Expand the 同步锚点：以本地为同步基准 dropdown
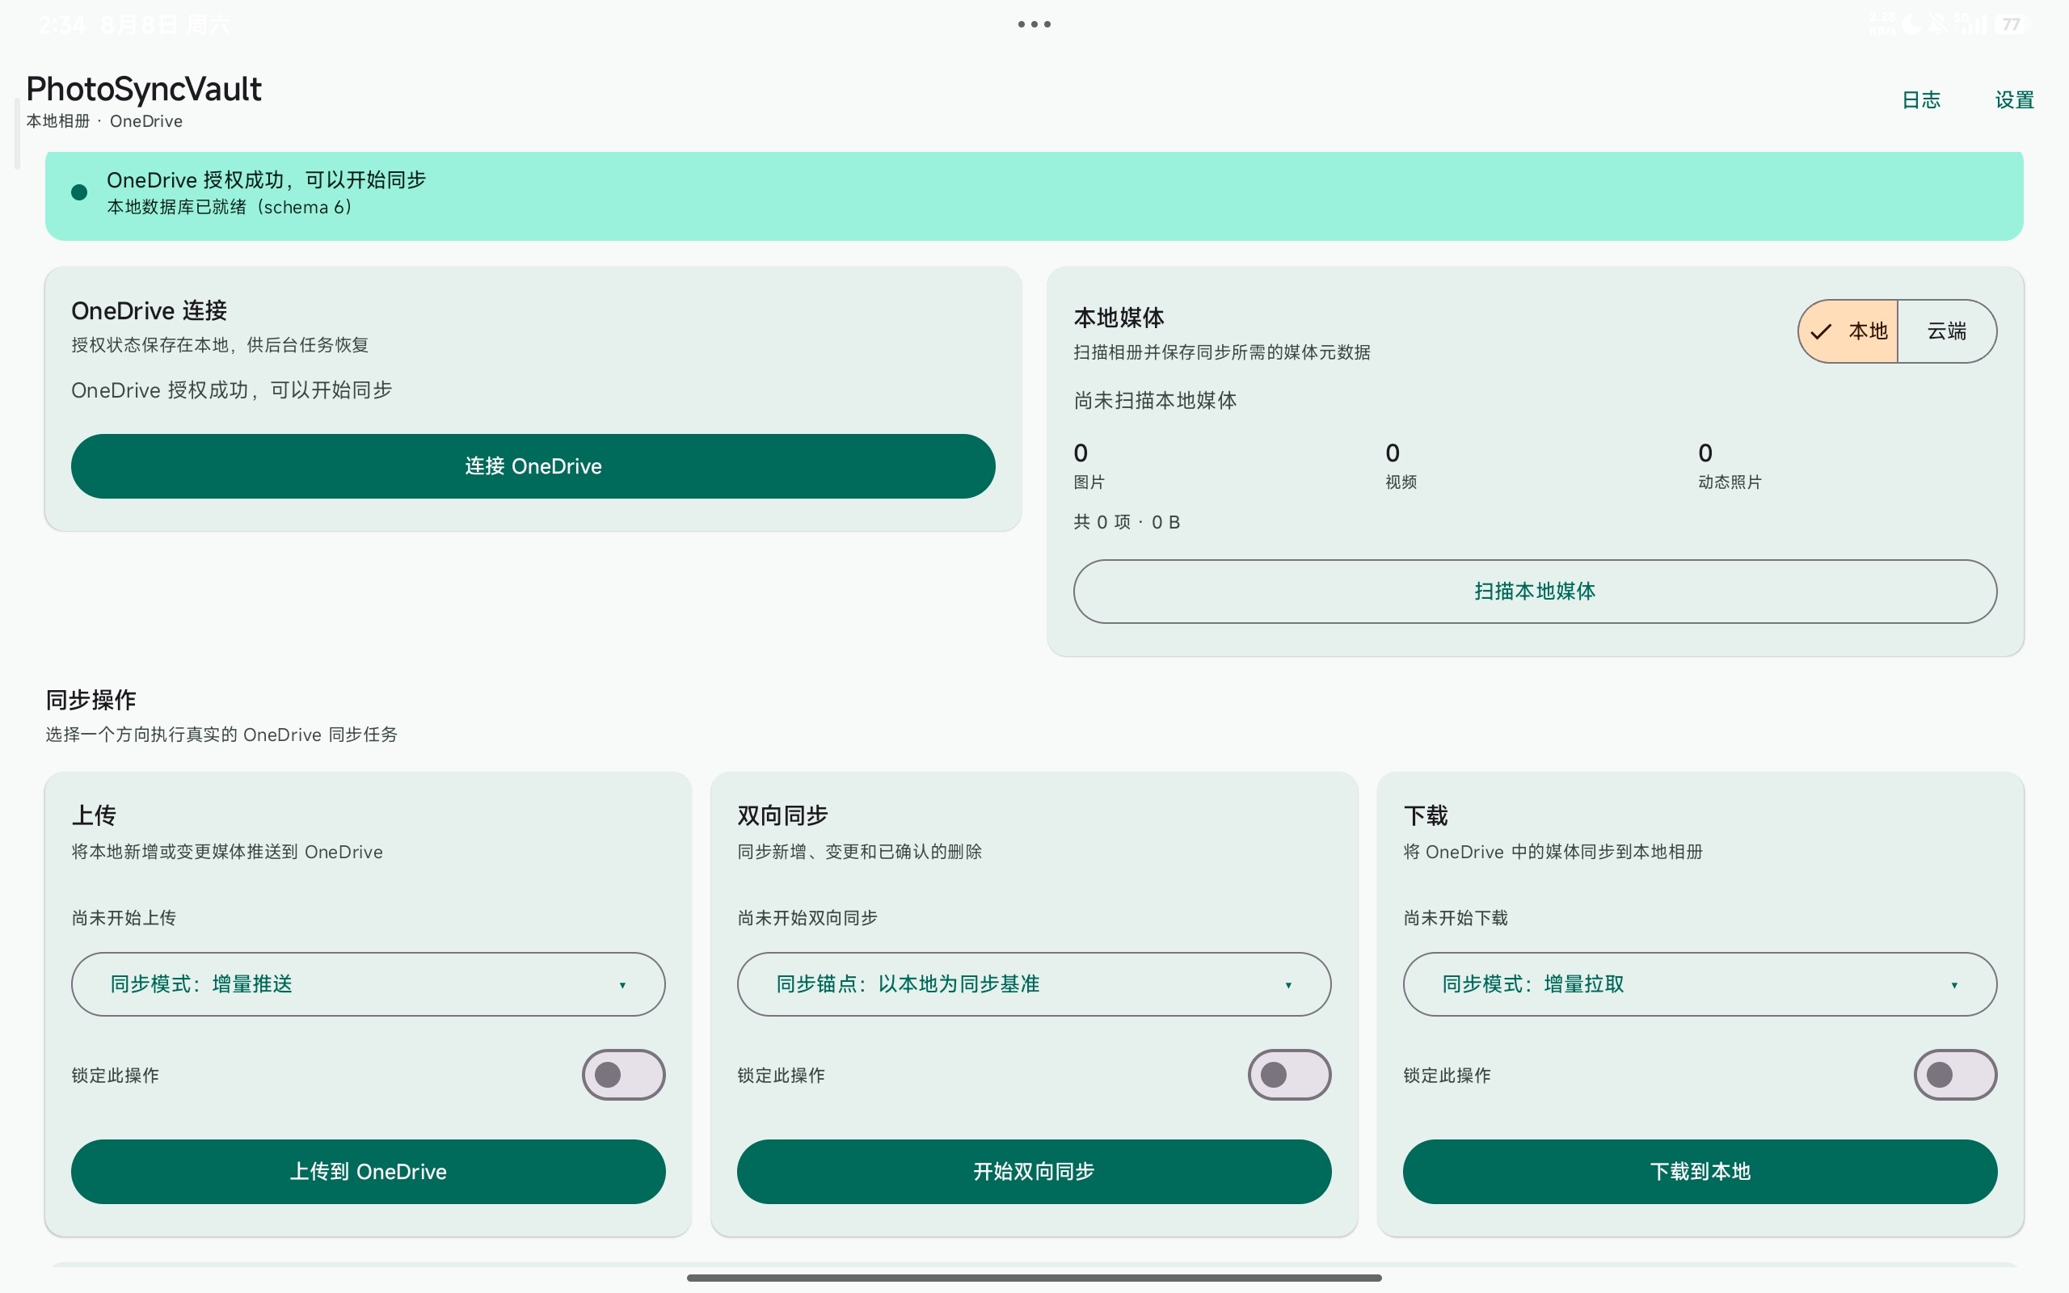The width and height of the screenshot is (2069, 1293). click(x=1034, y=984)
